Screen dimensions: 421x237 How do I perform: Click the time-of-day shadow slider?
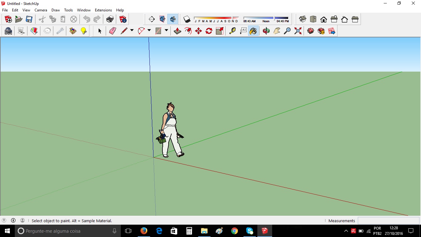[266, 18]
